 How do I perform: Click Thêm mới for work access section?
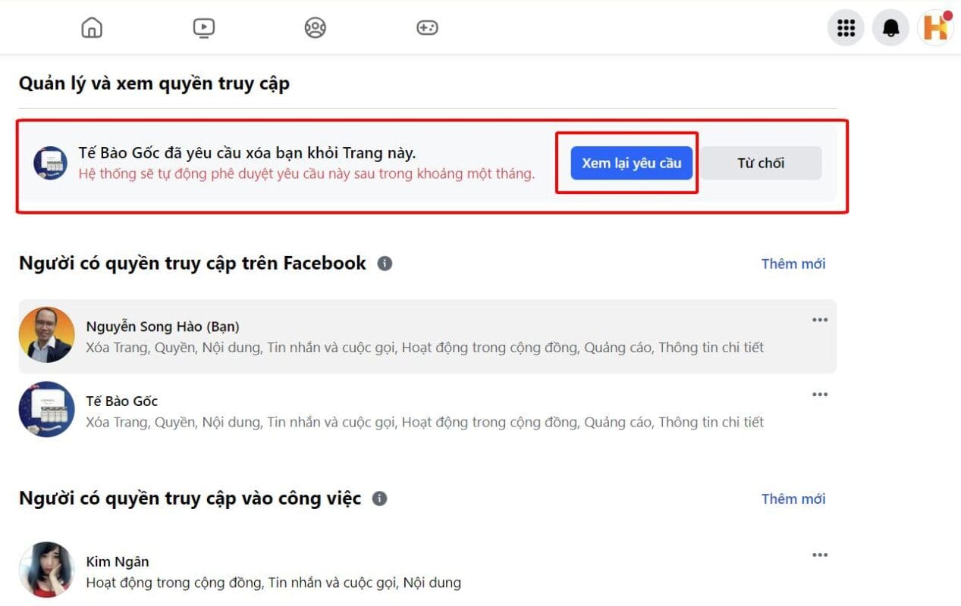[793, 498]
